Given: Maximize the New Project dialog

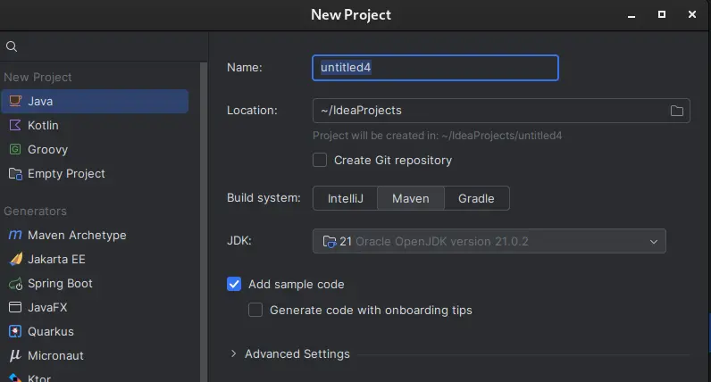Looking at the screenshot, I should (662, 14).
